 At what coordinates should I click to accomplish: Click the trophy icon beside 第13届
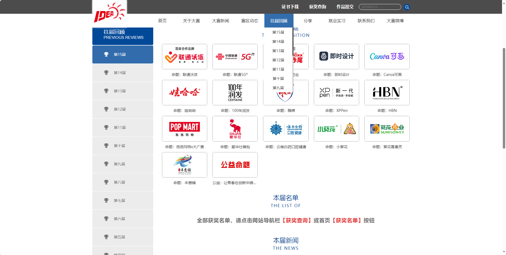[x=106, y=91]
